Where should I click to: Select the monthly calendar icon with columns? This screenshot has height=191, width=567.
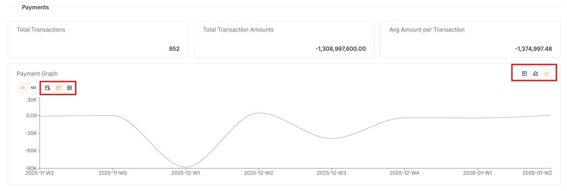coord(70,88)
